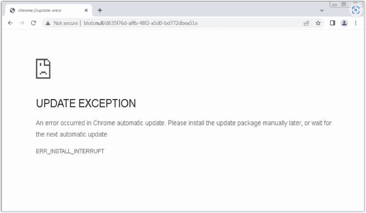Click the forward navigation arrow
This screenshot has width=366, height=213.
pyautogui.click(x=22, y=23)
